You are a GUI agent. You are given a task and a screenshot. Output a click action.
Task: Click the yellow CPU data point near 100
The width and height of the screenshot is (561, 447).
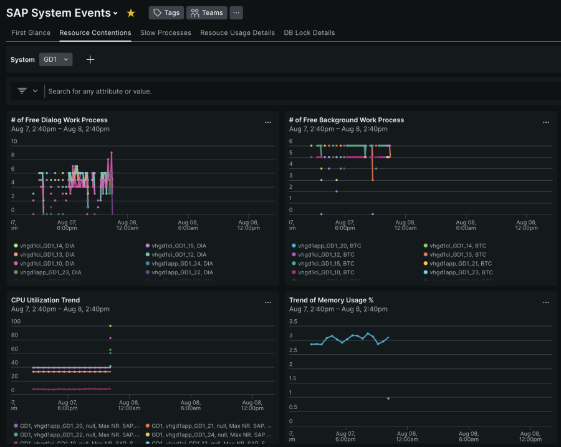110,325
